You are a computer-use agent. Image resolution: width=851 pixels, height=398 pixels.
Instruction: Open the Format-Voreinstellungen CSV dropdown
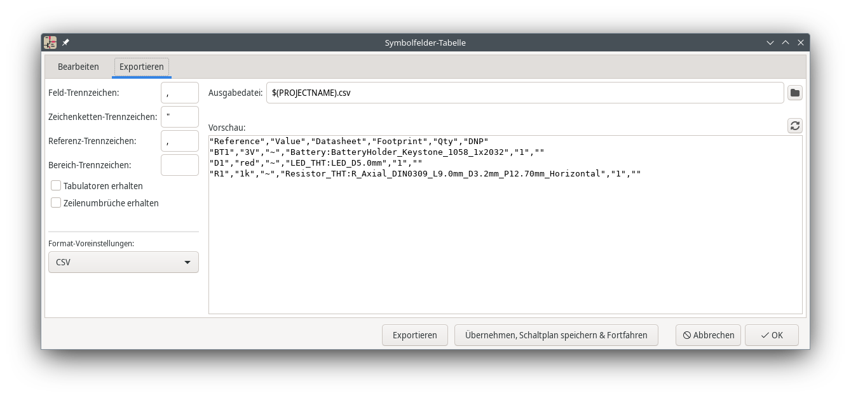coord(123,262)
